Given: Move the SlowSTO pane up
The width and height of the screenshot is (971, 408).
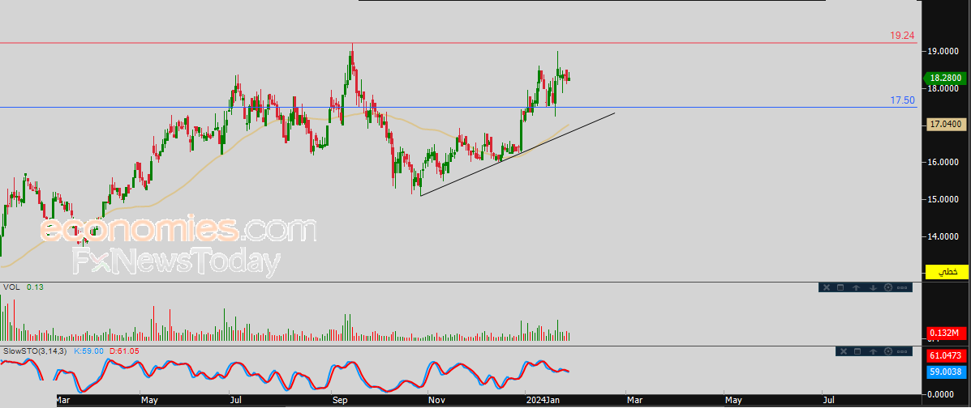Looking at the screenshot, I should click(873, 351).
